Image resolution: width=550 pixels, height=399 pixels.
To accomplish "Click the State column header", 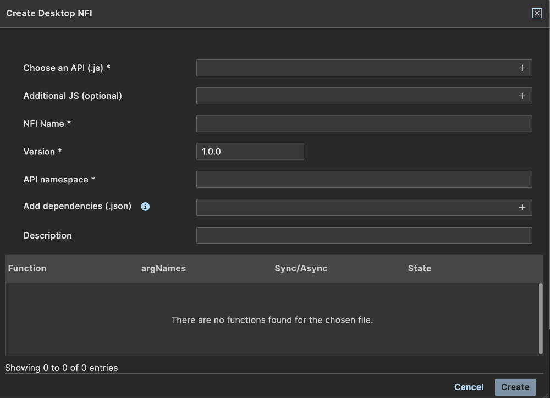I will click(420, 268).
